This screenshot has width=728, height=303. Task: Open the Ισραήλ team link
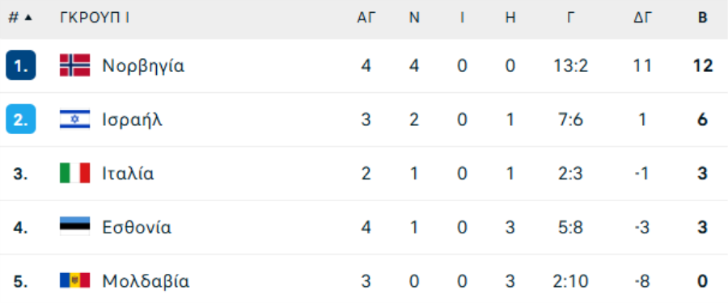[x=133, y=120]
